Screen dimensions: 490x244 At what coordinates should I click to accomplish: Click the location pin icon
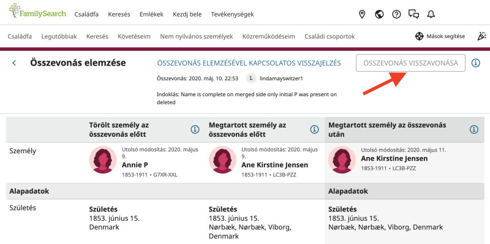pos(362,14)
